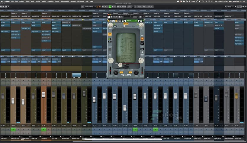Click the right Boost slider in plugin
247x143 pixels.
142,71
